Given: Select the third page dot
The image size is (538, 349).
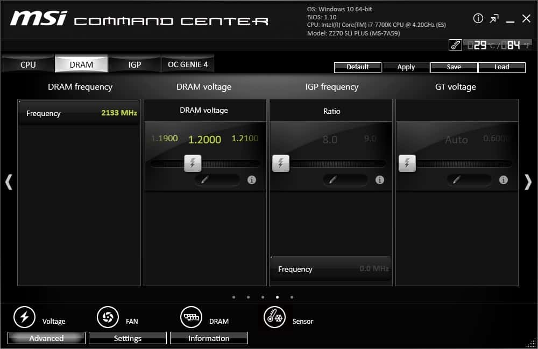Looking at the screenshot, I should tap(263, 297).
